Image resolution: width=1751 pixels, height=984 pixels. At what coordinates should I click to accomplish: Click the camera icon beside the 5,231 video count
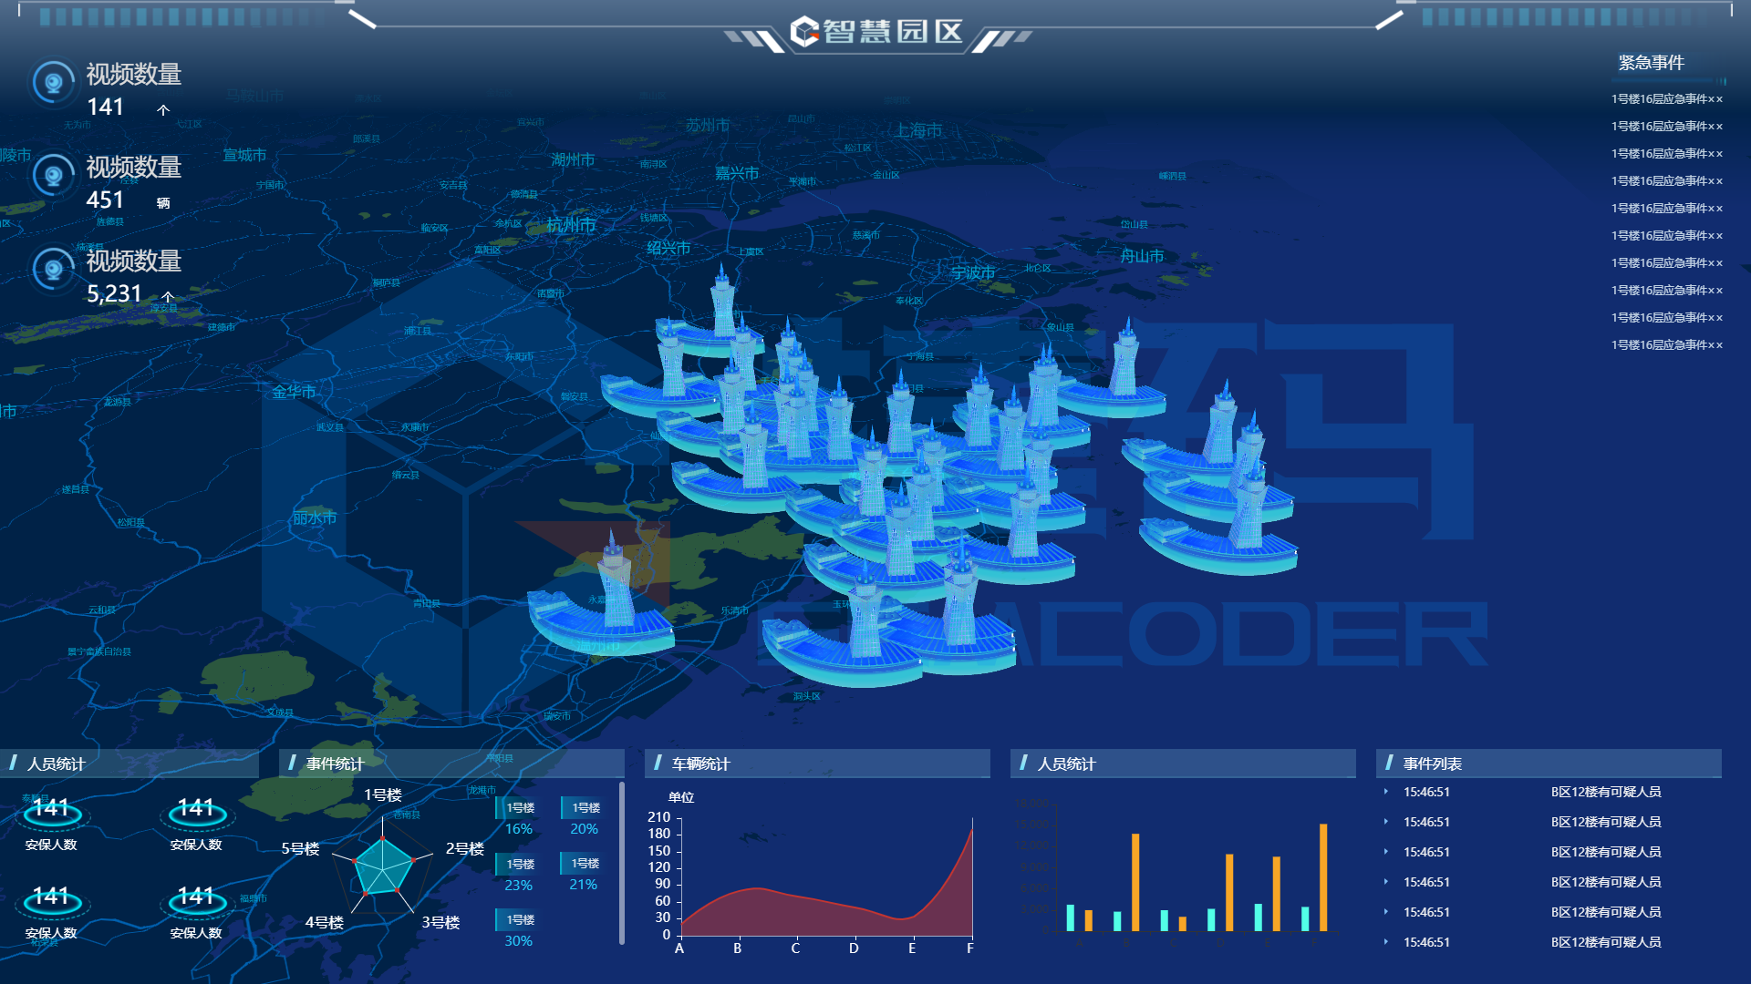tap(54, 270)
